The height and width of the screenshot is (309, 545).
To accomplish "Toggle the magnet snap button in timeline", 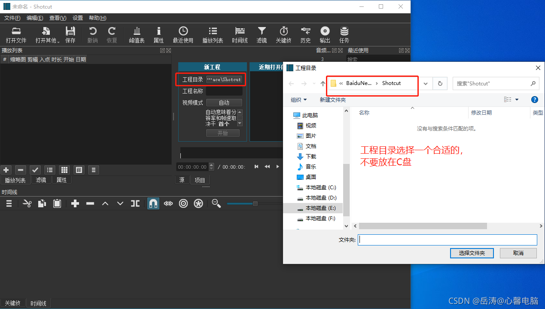I will tap(153, 203).
